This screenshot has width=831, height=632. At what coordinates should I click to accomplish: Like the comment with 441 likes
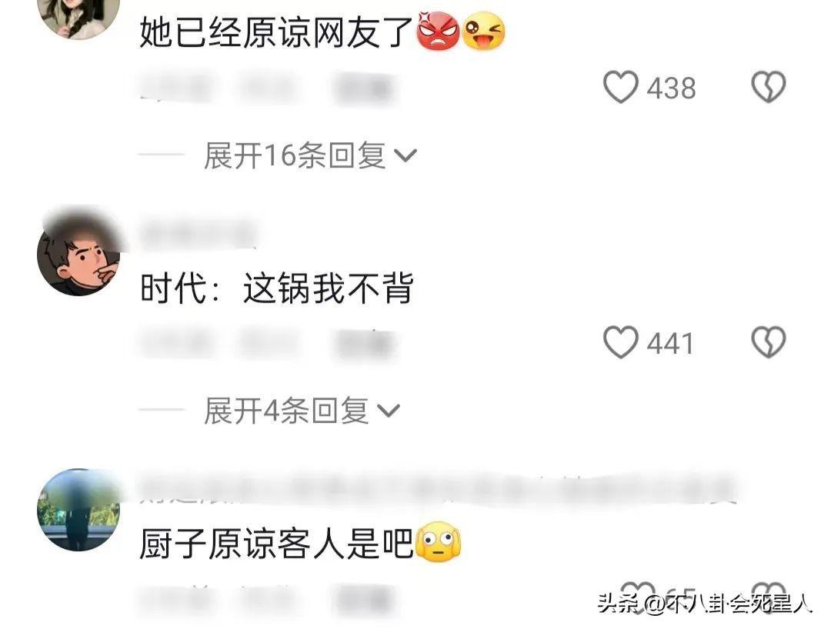point(621,343)
